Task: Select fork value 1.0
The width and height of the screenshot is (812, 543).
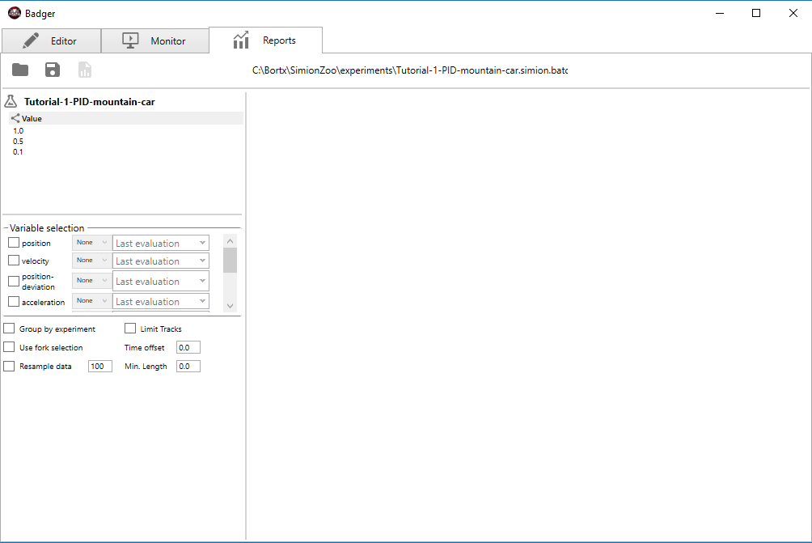Action: pyautogui.click(x=18, y=130)
